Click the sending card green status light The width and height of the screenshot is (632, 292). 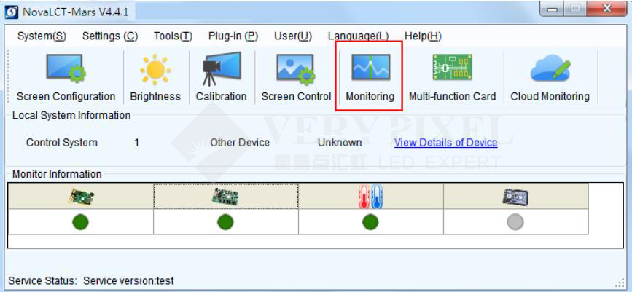pos(81,222)
